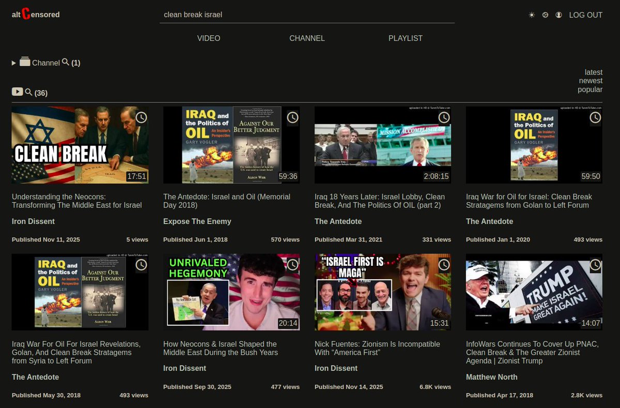
Task: Click 'Published Sep 30, 2025' text
Action: tap(197, 387)
